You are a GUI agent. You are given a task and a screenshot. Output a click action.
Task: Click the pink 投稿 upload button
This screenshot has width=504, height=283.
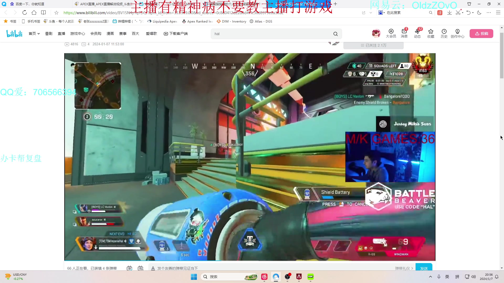(481, 34)
